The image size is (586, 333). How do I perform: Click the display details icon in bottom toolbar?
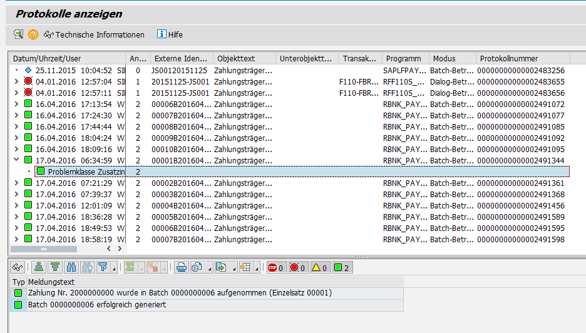(18, 267)
